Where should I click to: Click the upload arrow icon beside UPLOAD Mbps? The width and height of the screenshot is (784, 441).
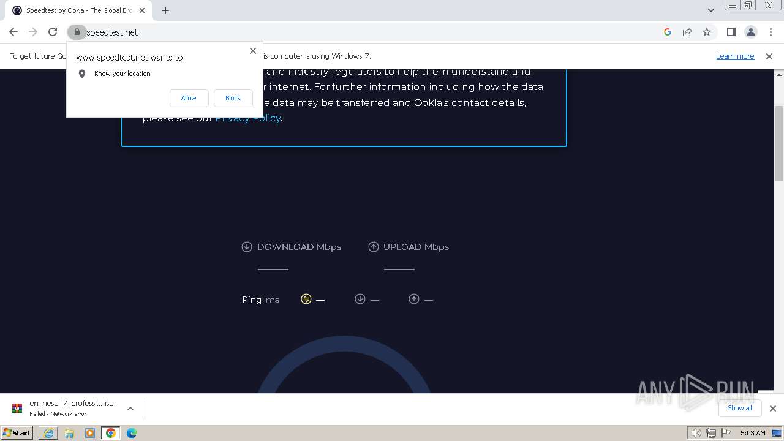pos(374,247)
